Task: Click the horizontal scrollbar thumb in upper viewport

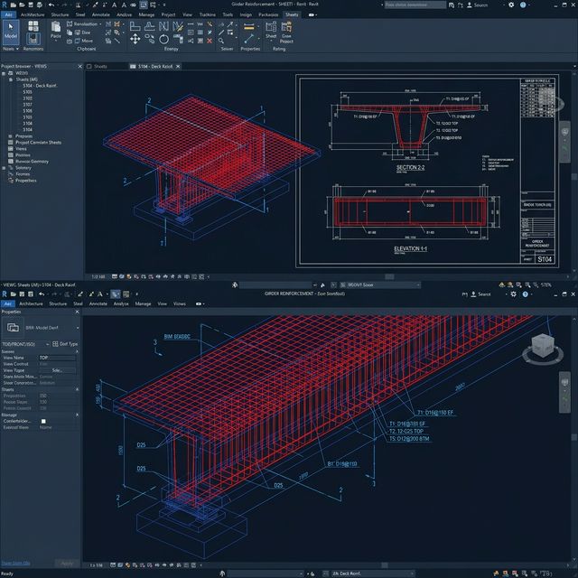Action: 389,277
